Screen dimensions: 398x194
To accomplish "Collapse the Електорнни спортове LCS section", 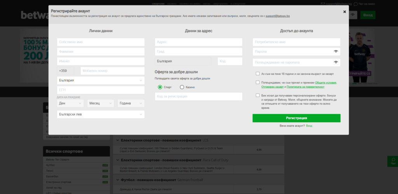I will click(117, 140).
